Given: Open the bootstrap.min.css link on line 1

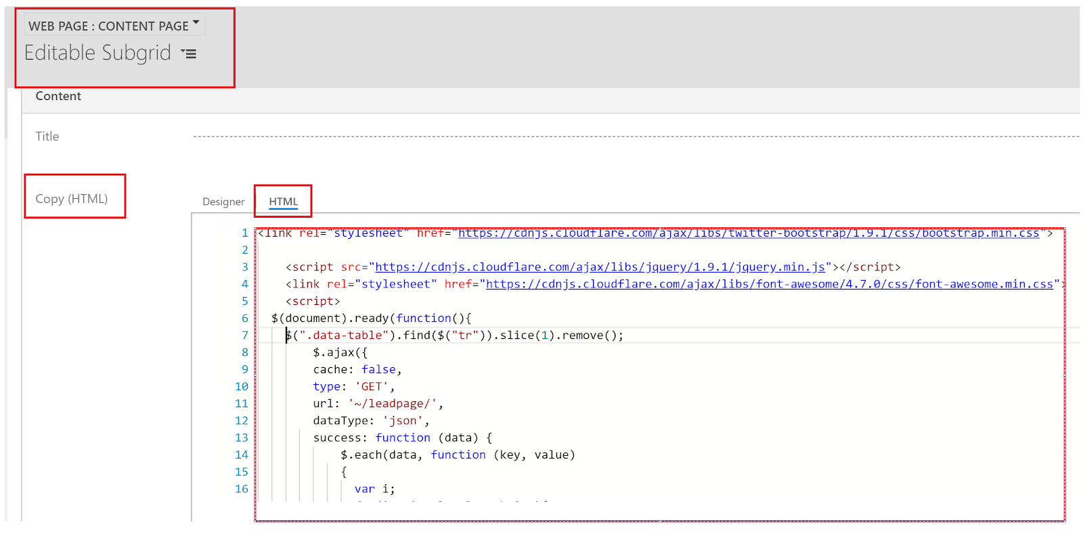Looking at the screenshot, I should coord(749,233).
